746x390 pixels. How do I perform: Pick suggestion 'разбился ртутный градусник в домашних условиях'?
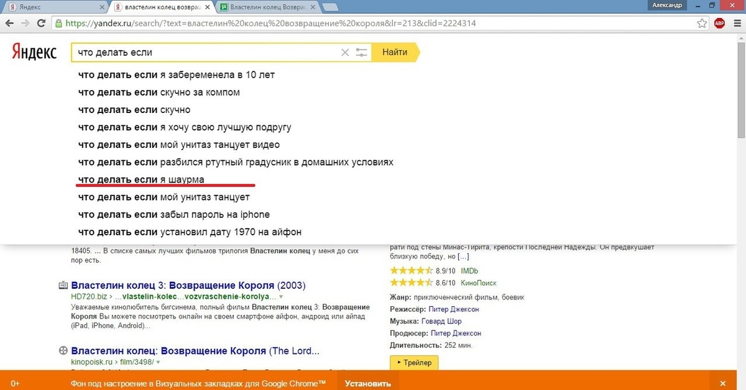(x=236, y=162)
